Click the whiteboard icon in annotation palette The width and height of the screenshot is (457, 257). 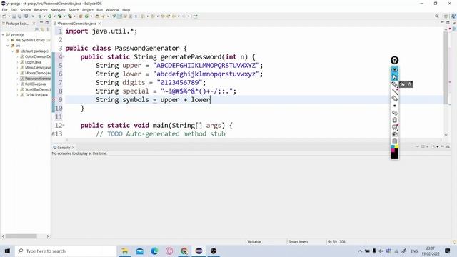pyautogui.click(x=394, y=127)
